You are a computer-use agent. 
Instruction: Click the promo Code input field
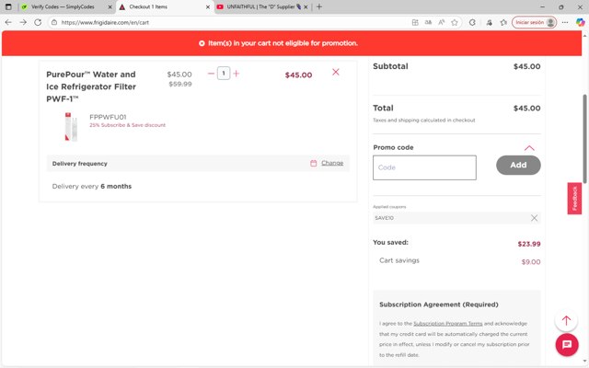click(424, 167)
